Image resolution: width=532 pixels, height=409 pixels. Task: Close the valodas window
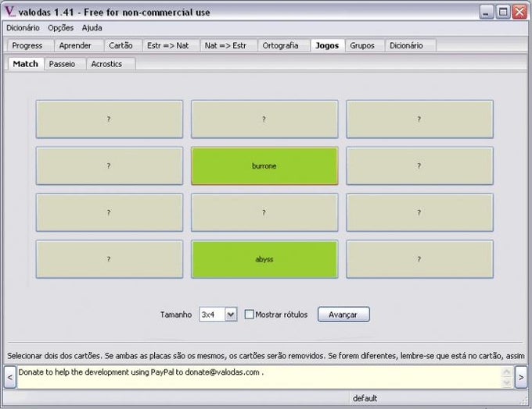(519, 12)
